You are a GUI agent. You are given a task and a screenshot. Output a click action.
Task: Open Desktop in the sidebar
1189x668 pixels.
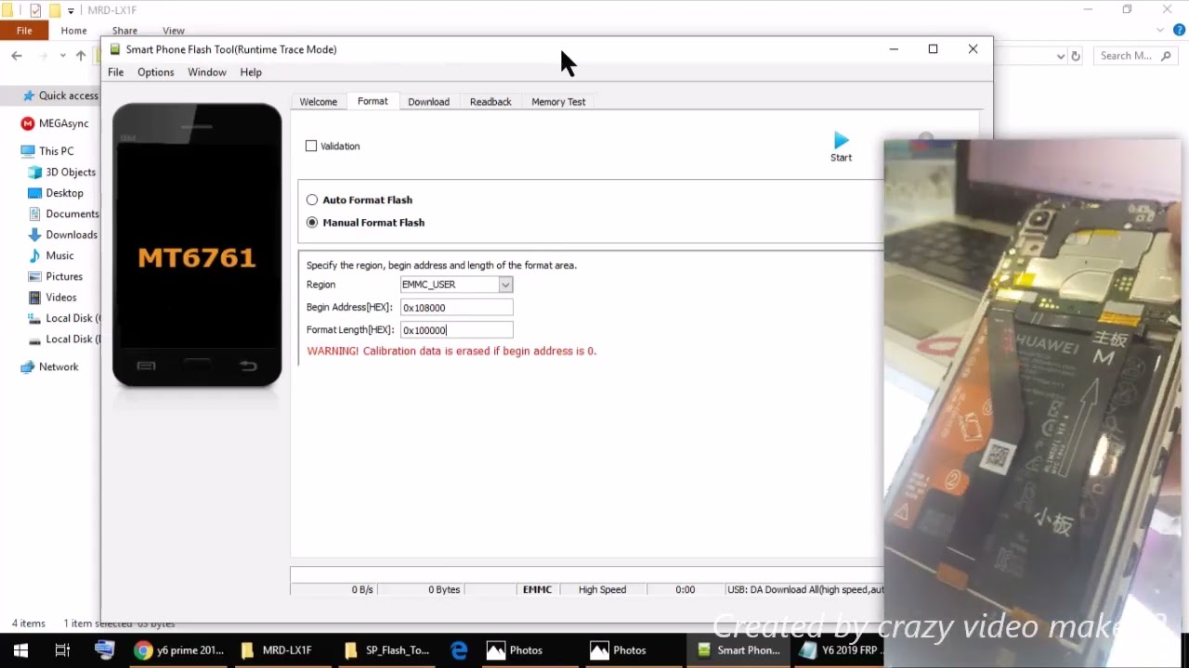click(56, 193)
